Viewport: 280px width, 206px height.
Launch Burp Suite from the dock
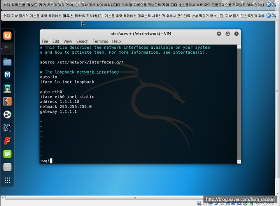[7, 101]
